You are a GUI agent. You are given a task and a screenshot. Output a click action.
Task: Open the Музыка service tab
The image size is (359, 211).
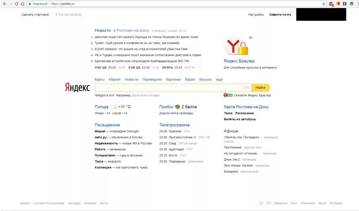coord(206,79)
